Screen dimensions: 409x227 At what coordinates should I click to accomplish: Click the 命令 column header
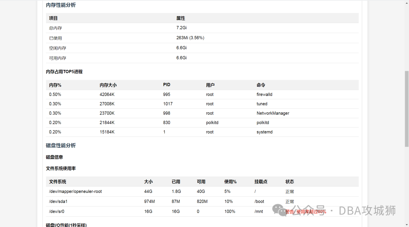point(261,85)
